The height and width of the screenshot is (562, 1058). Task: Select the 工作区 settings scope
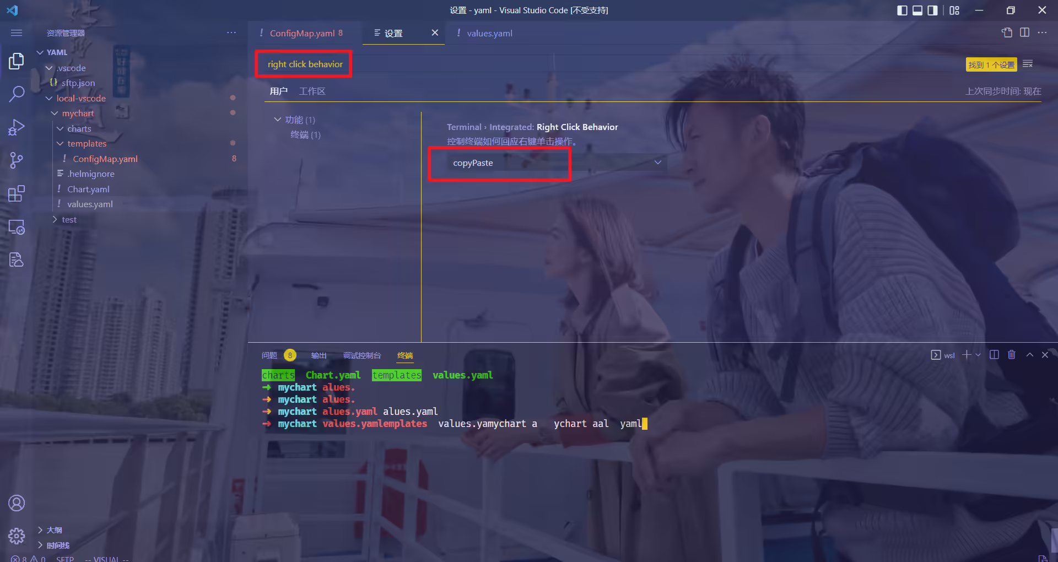(x=312, y=91)
